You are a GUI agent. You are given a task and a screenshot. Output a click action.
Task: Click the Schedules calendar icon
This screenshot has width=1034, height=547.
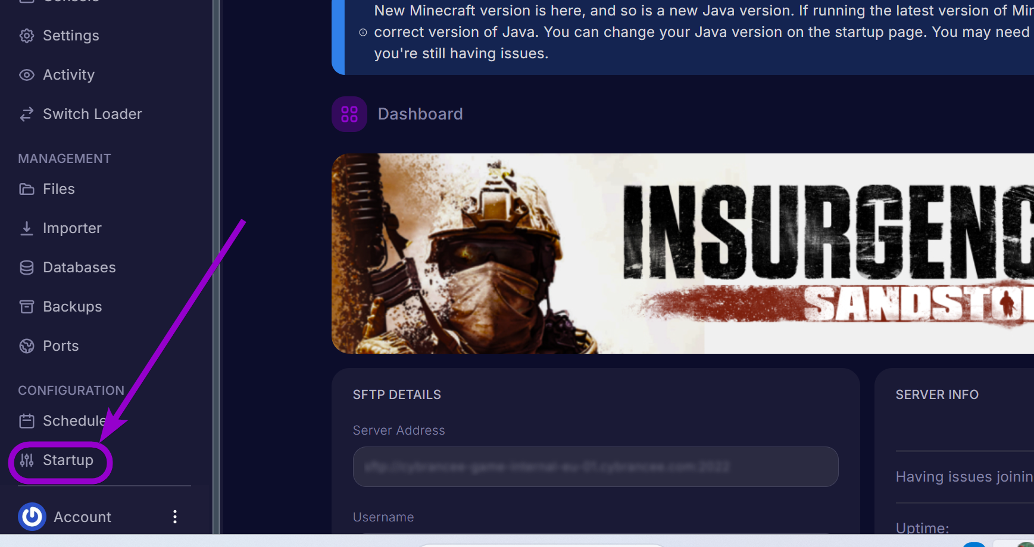pos(27,421)
